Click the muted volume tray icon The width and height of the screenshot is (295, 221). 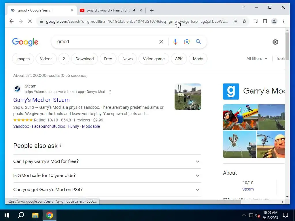[258, 215]
